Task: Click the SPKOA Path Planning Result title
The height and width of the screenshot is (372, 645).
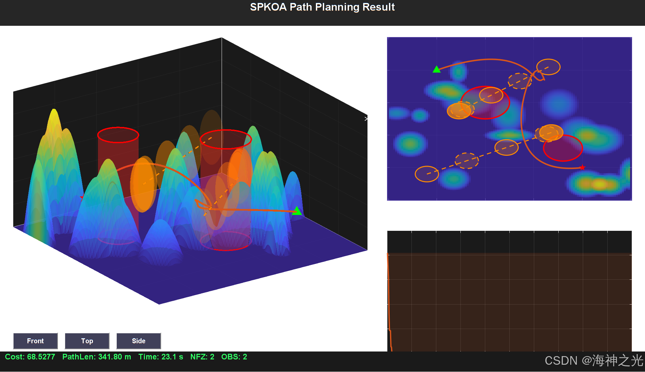Action: 322,7
